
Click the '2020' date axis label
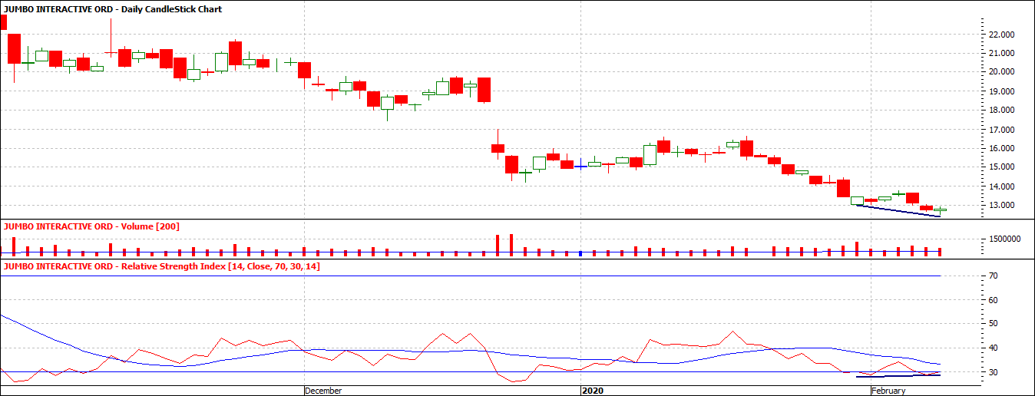592,391
